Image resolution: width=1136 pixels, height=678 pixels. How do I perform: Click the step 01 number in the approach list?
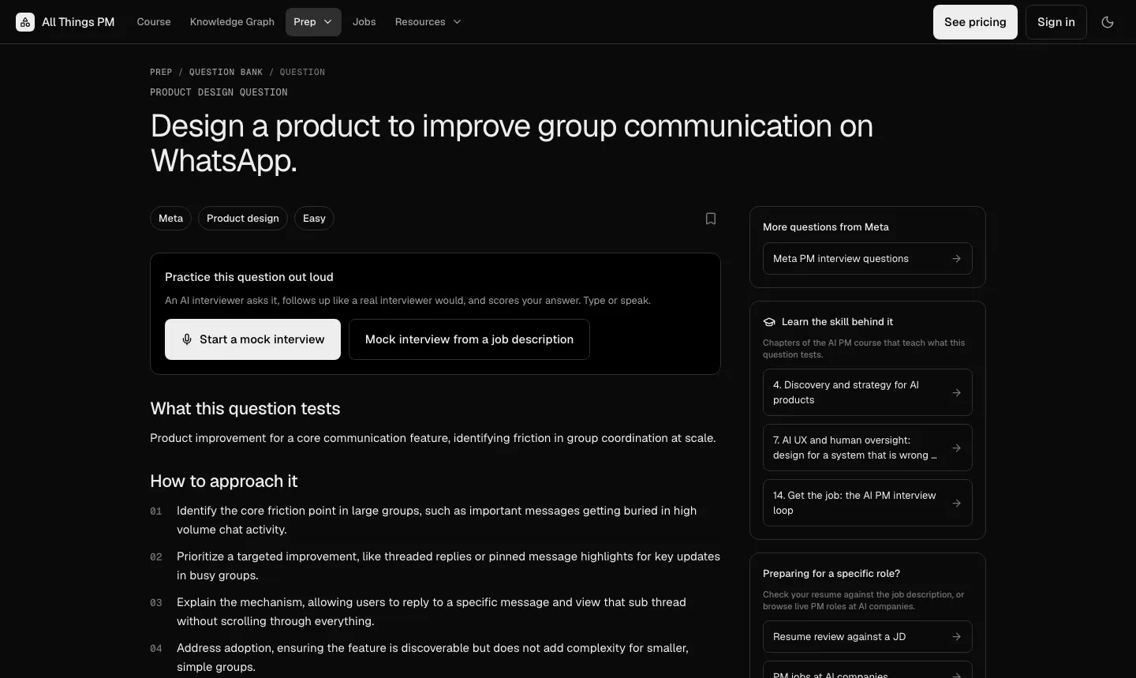coord(156,511)
